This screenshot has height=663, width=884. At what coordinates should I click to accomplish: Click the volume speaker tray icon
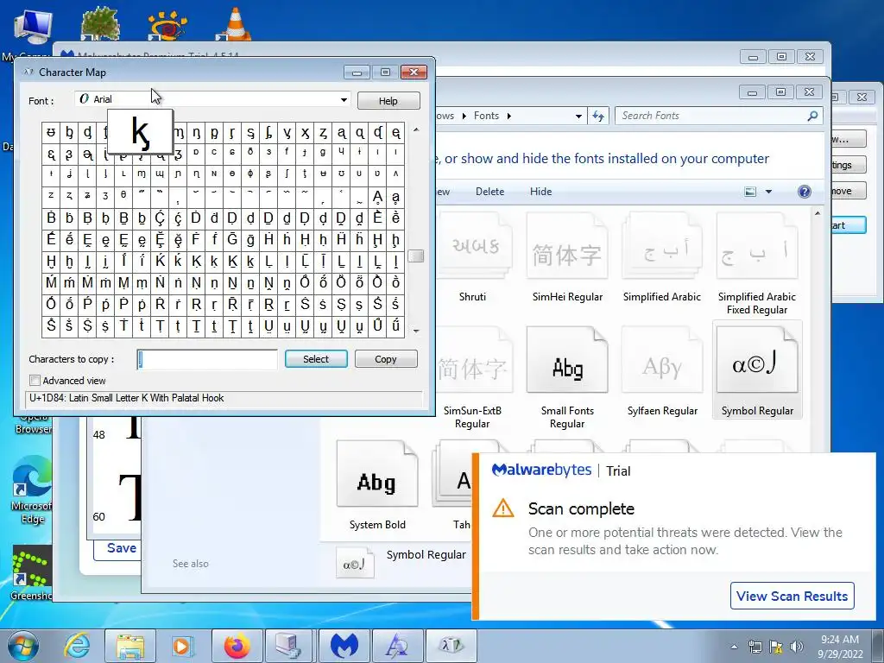coord(797,647)
